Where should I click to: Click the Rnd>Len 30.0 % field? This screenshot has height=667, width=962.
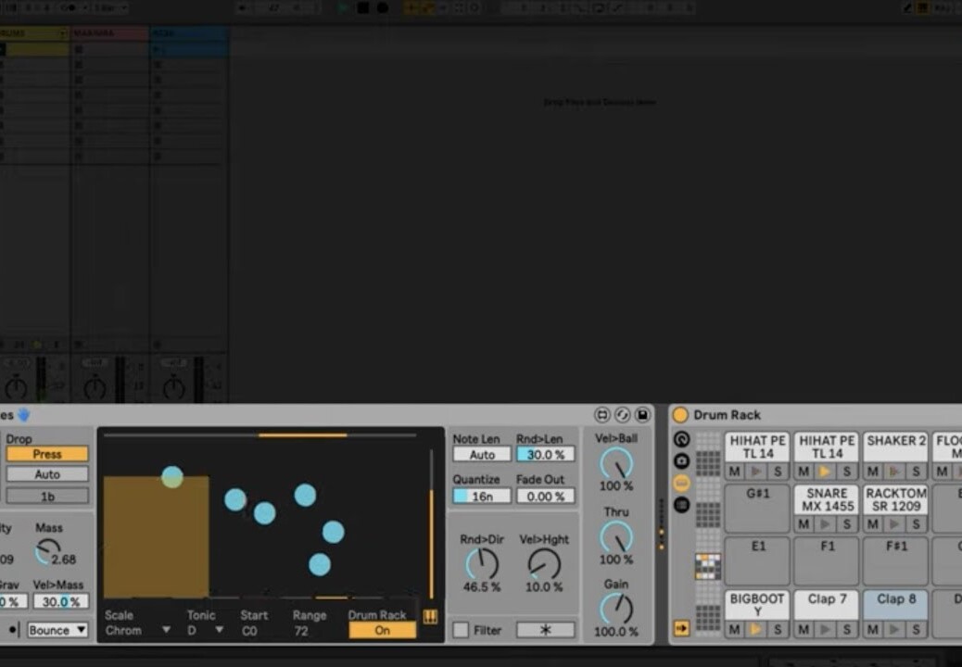tap(546, 454)
